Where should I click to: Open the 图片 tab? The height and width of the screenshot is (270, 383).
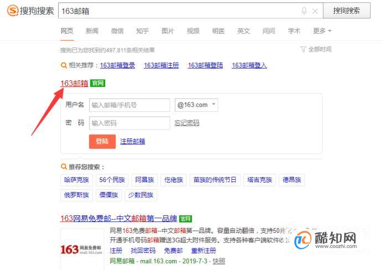click(168, 31)
